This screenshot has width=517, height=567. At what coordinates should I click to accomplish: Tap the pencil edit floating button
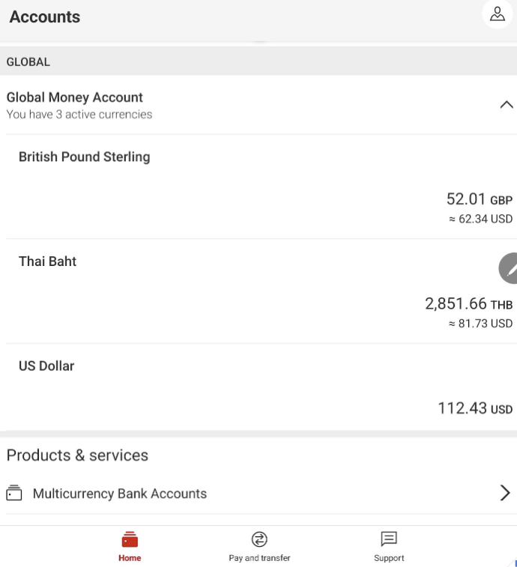coord(510,267)
